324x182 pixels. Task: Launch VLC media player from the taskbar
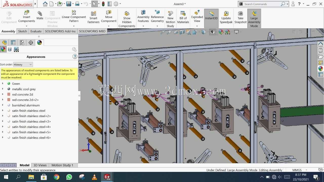point(94,177)
